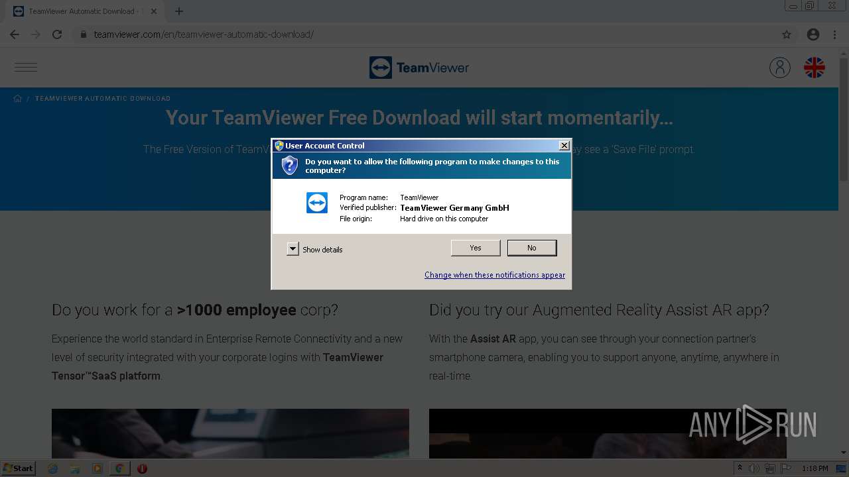849x477 pixels.
Task: Open the Chrome three-dot menu
Action: click(834, 34)
